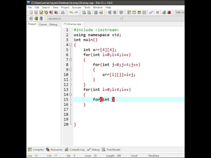The height and width of the screenshot is (158, 211).
Task: Open the File menu
Action: point(30,7)
